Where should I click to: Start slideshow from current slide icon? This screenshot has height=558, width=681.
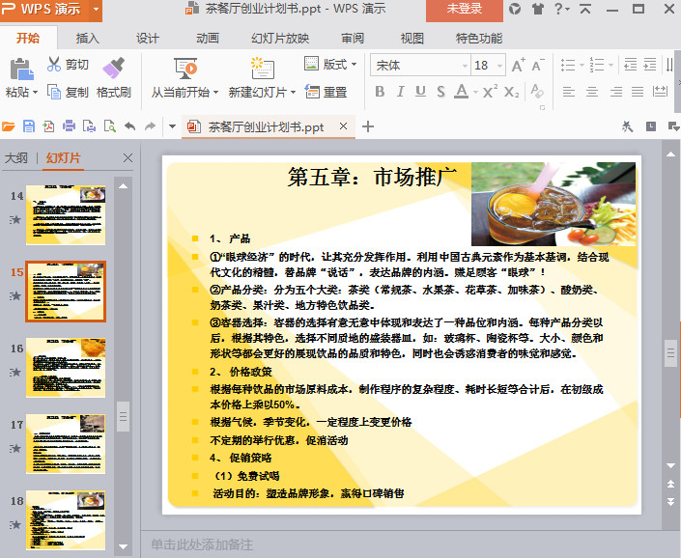coord(185,69)
